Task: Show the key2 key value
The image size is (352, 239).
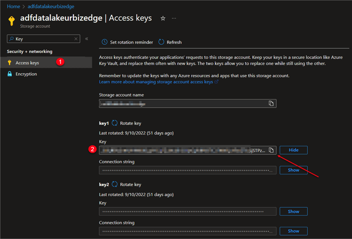Action: coord(293,212)
